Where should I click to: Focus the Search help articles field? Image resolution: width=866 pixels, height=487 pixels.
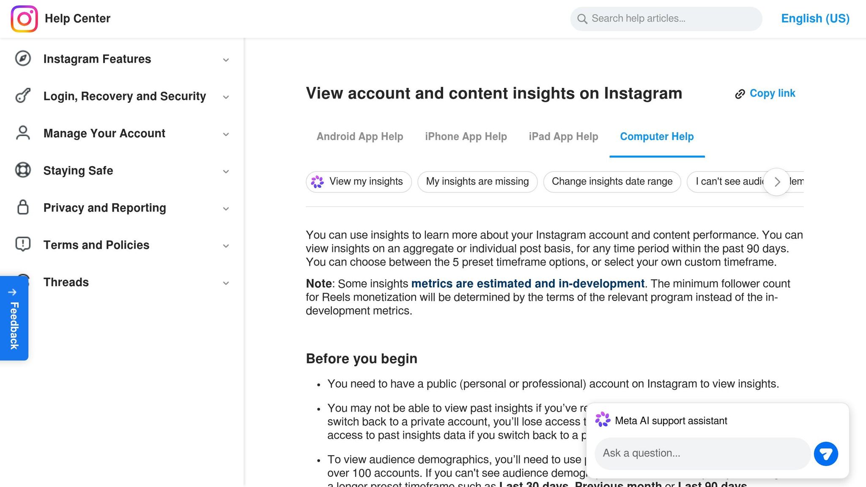(x=666, y=19)
